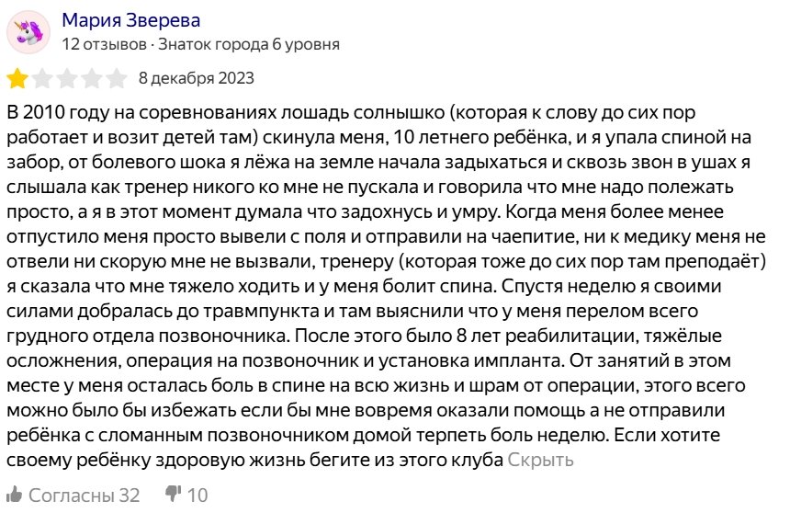790x513 pixels.
Task: Click the thumbs-down disagree icon
Action: pyautogui.click(x=172, y=495)
